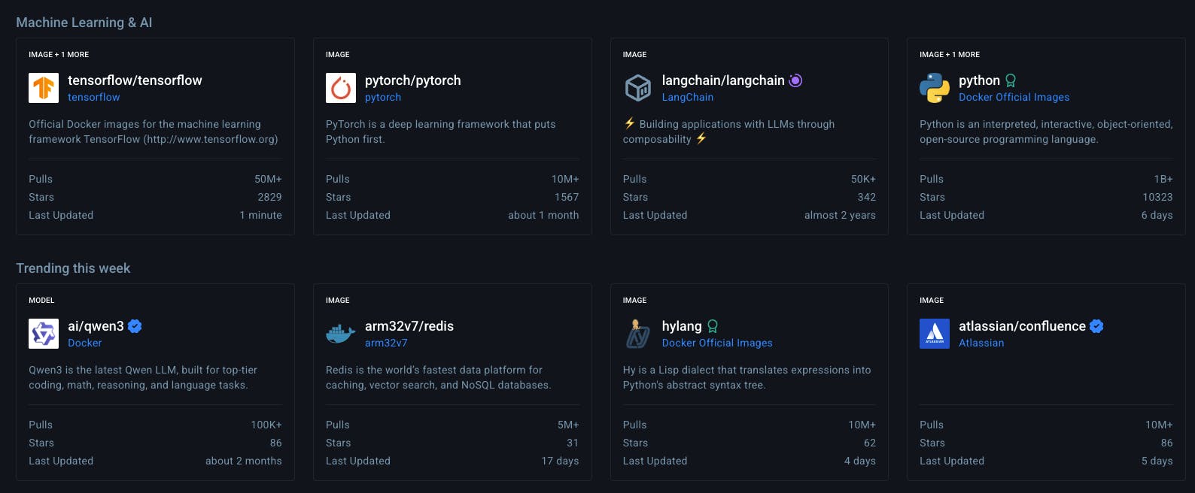Click the verified publisher badge beside ai/qwen3

tap(135, 326)
